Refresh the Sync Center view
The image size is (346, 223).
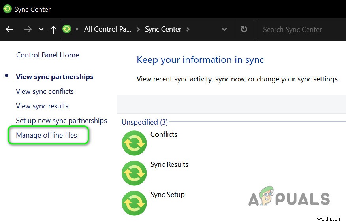pos(244,29)
